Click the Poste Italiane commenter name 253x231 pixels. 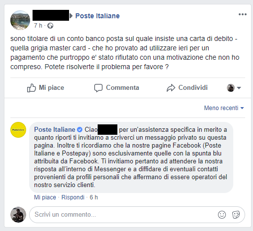55,130
